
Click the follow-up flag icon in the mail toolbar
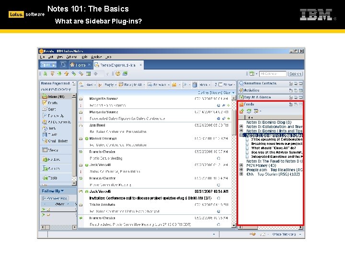click(185, 84)
